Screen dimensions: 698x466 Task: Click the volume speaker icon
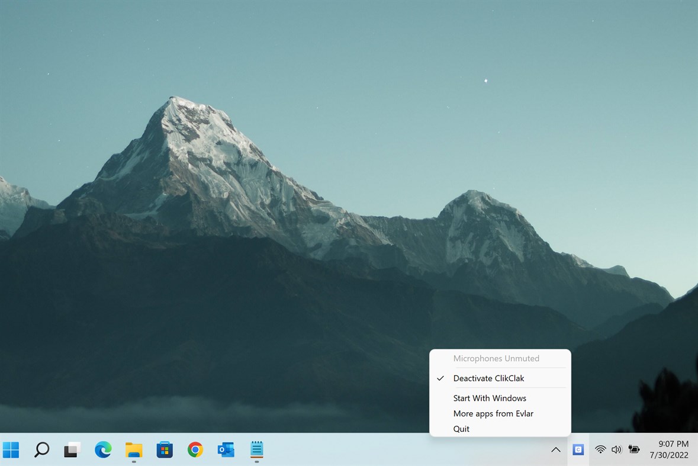tap(616, 450)
